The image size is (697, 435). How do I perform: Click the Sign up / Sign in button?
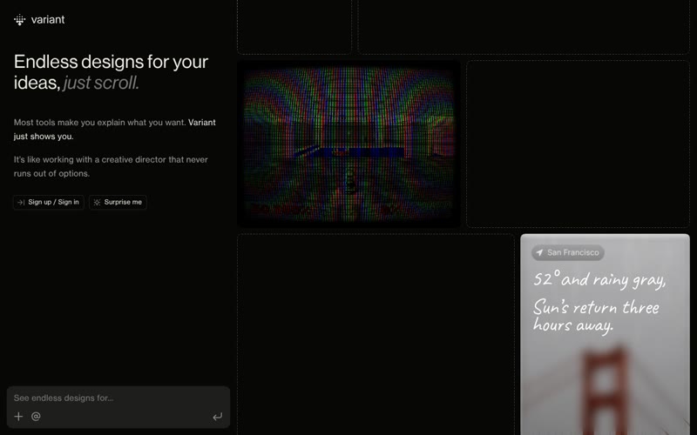pos(49,203)
